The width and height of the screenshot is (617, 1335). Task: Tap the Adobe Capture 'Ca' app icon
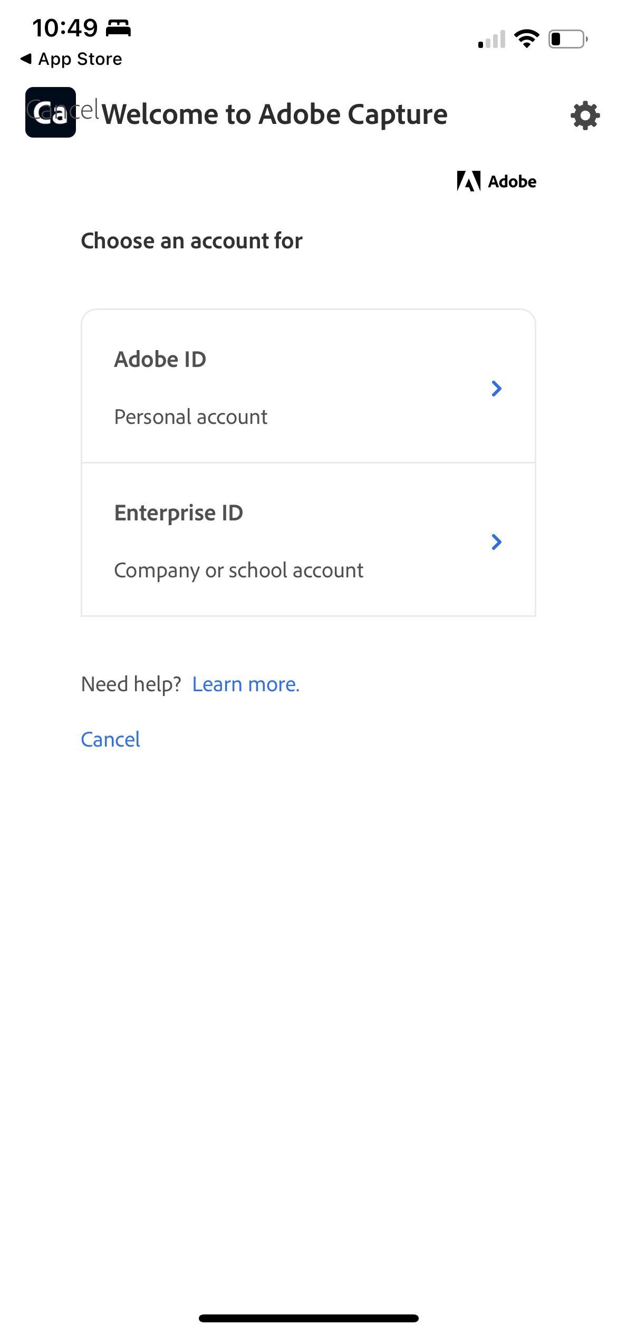coord(51,112)
